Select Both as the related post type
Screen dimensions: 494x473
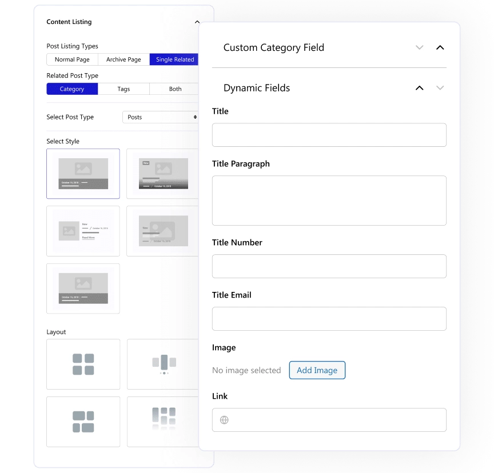pyautogui.click(x=174, y=89)
